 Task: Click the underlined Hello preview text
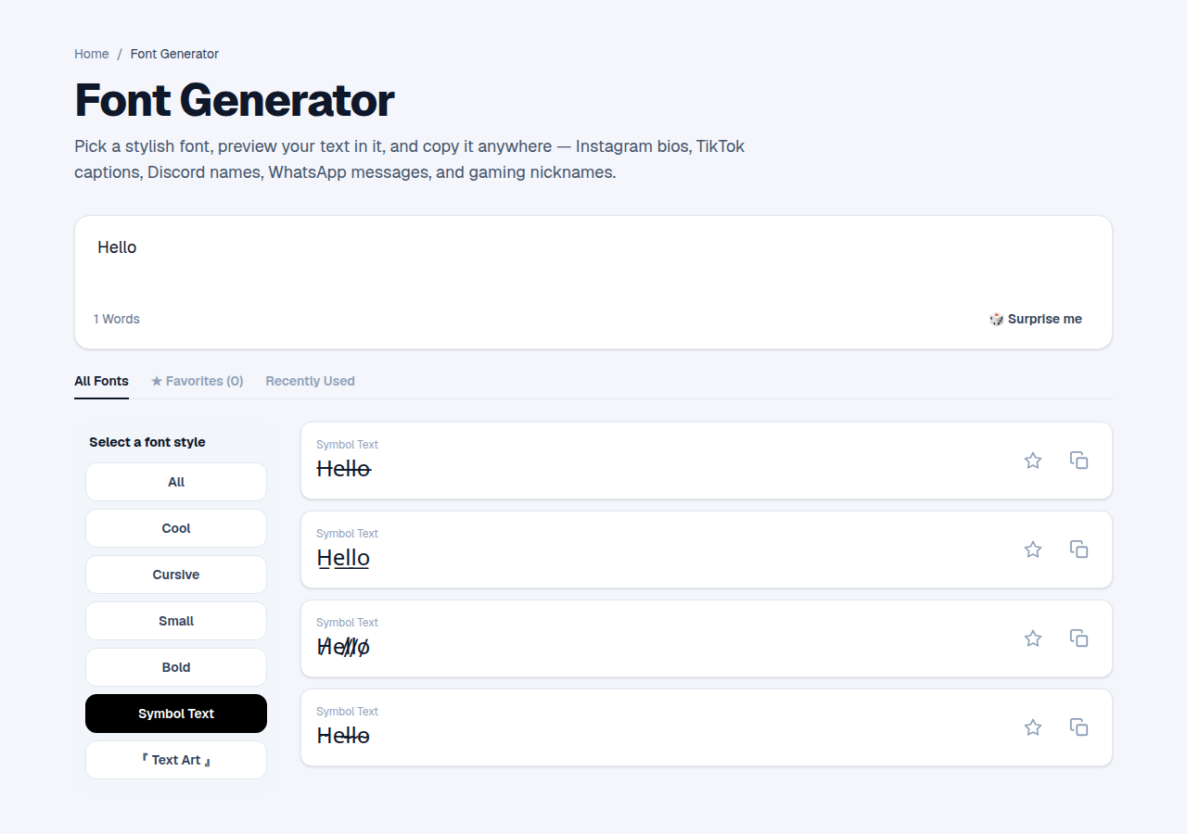pyautogui.click(x=343, y=558)
